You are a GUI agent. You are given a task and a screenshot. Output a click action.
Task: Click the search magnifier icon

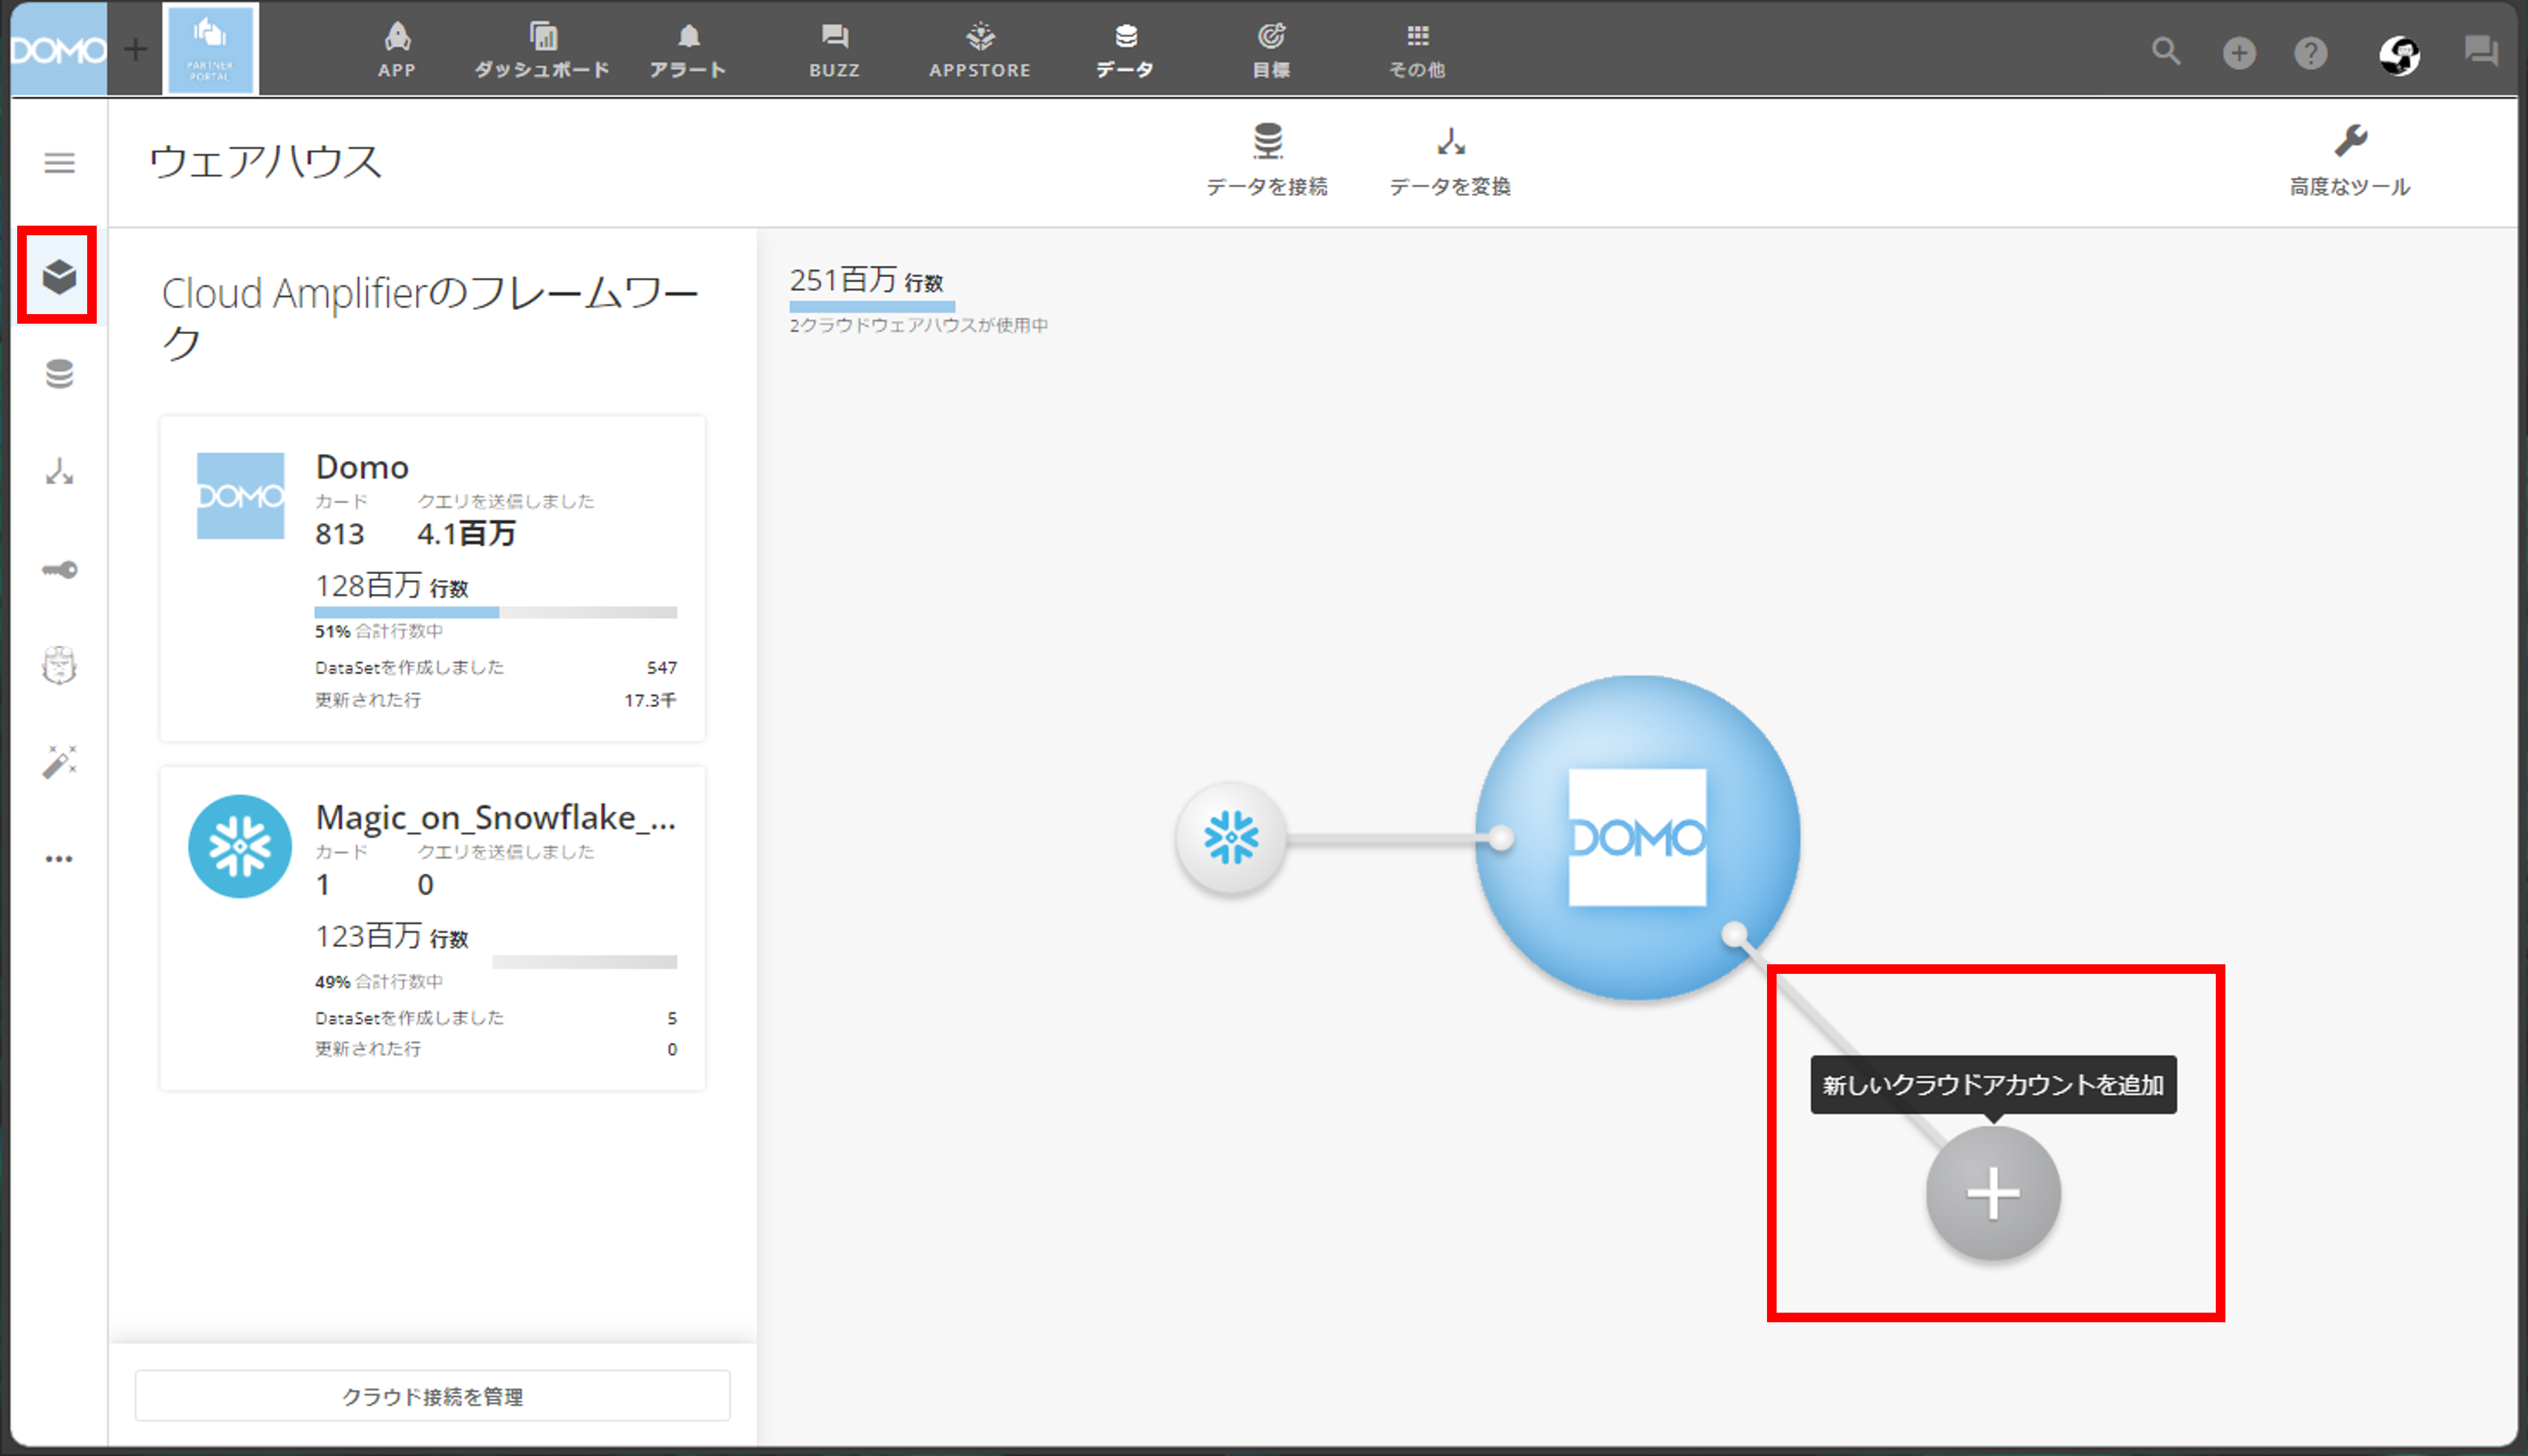2166,51
